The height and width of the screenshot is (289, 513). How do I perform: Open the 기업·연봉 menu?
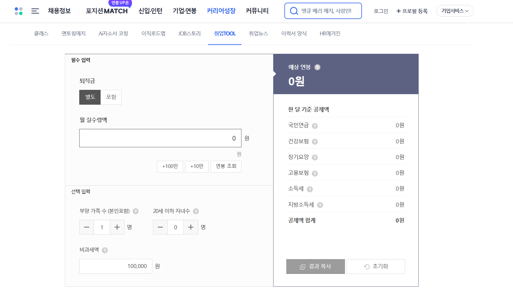pos(184,10)
